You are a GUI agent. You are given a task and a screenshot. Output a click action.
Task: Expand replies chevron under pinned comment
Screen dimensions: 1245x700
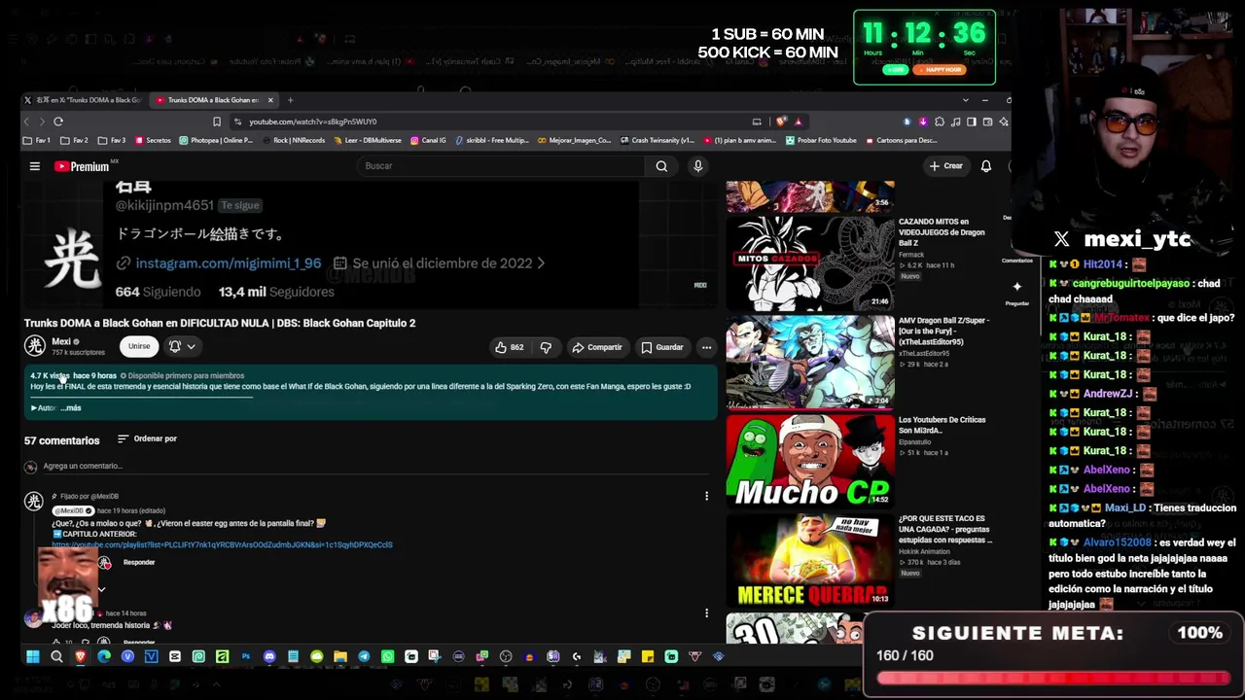101,589
